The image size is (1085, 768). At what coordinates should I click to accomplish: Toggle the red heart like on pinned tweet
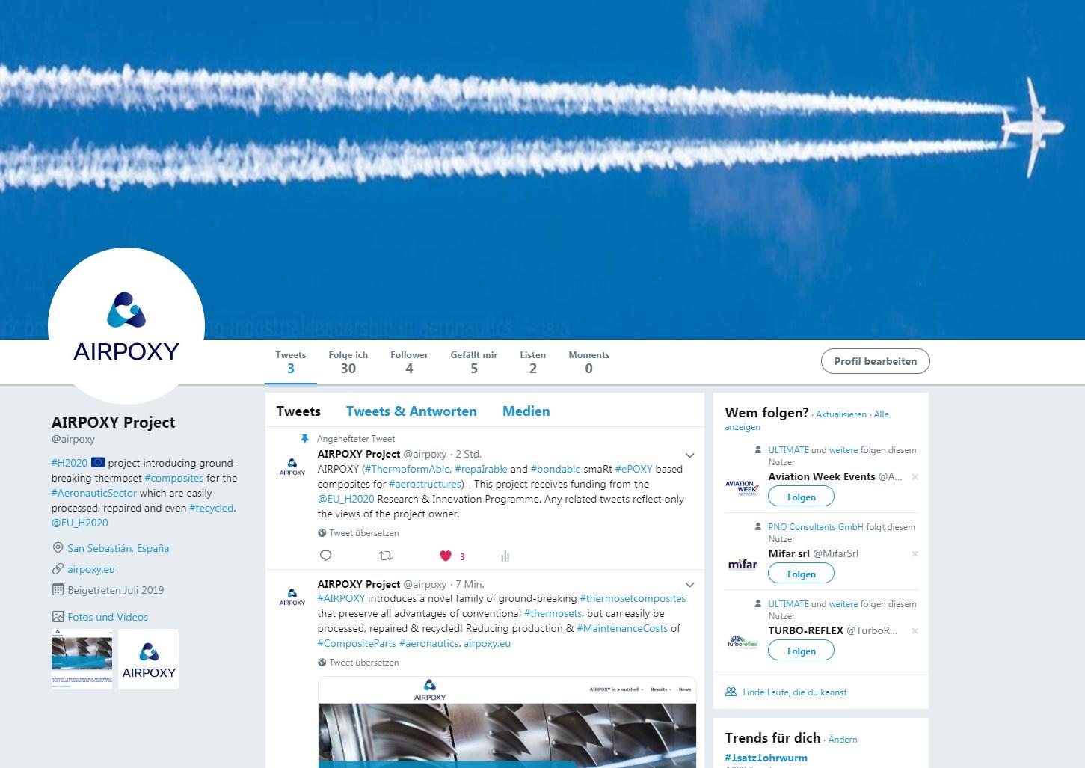click(x=446, y=556)
